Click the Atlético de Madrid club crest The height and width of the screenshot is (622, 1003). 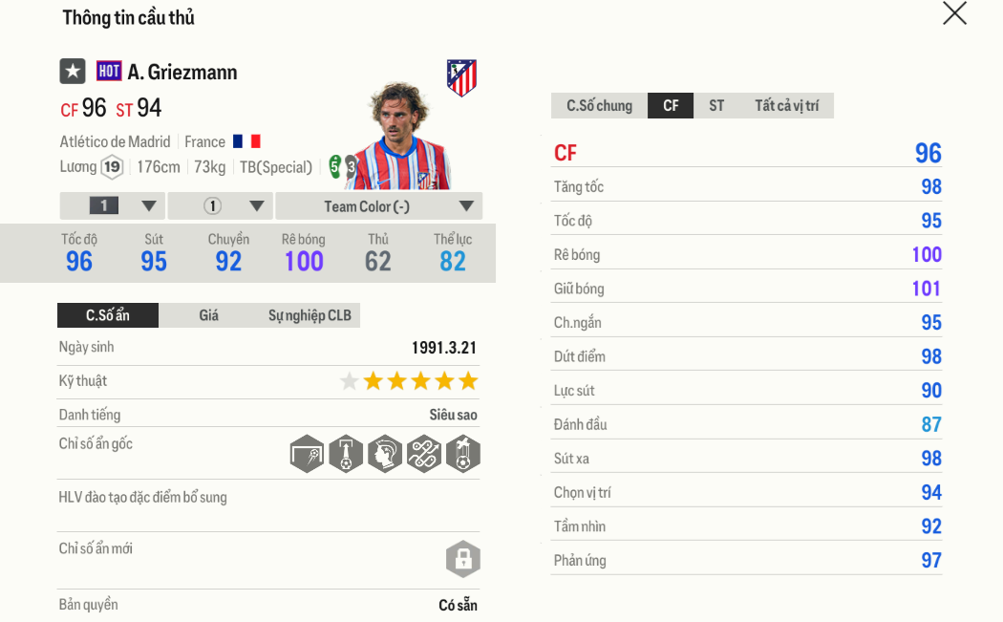click(461, 78)
